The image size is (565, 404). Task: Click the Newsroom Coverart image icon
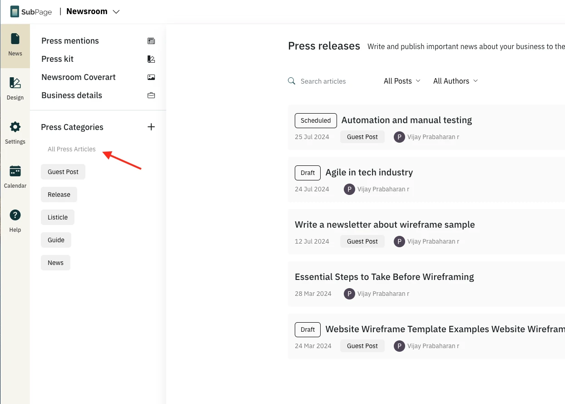point(151,77)
